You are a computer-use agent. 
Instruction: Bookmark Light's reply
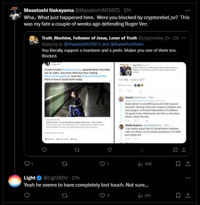point(178,195)
